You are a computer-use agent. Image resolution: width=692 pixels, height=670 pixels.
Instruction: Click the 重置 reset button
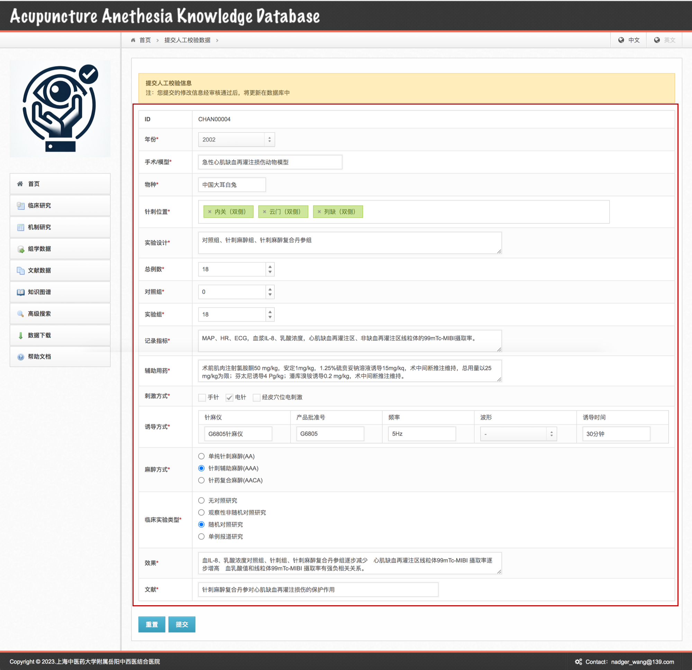[x=152, y=624]
